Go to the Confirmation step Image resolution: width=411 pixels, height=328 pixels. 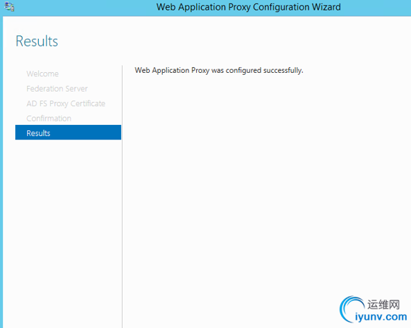[x=49, y=119]
